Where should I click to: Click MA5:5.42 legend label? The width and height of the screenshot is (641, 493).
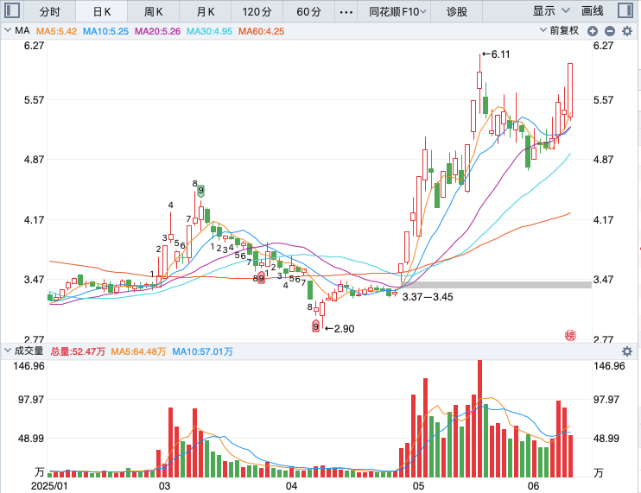[x=56, y=31]
